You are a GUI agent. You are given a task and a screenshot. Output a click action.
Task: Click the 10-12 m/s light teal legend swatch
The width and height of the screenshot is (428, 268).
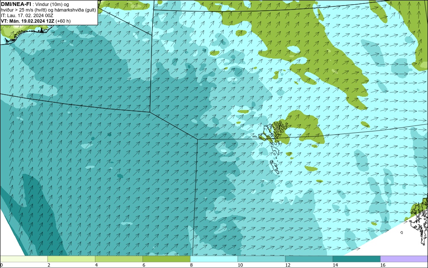point(261,259)
